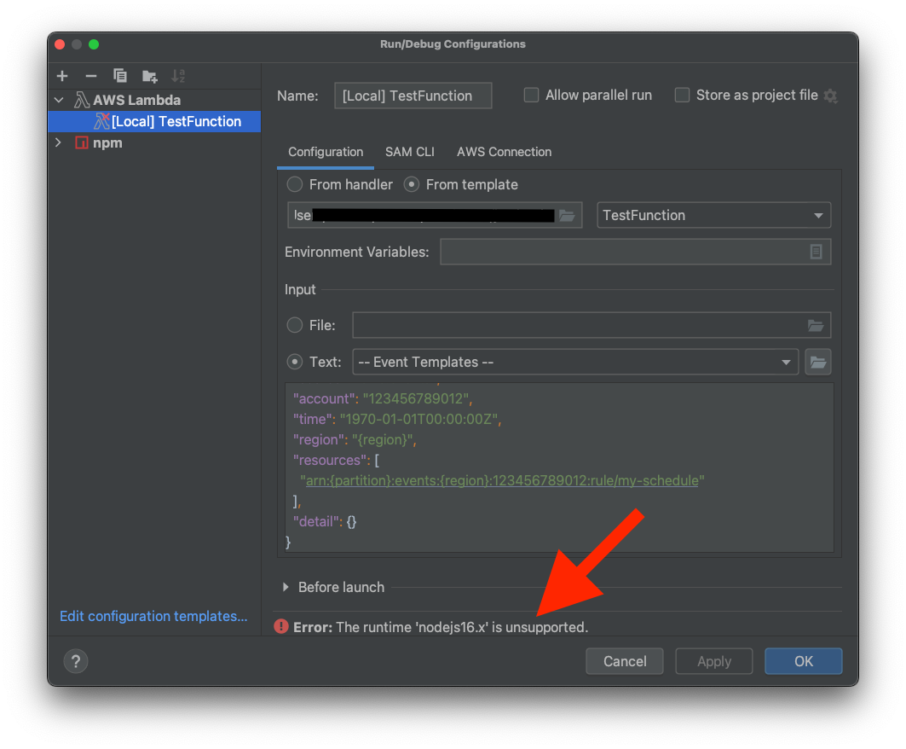Click the Apply button
Screen dimensions: 906x749
(x=713, y=661)
